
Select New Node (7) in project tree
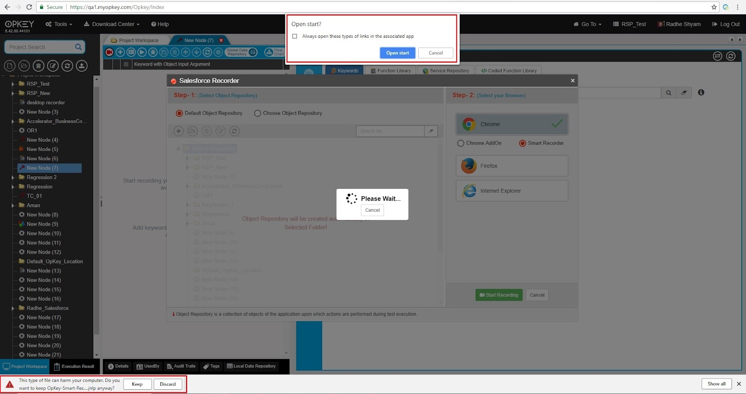coord(49,168)
